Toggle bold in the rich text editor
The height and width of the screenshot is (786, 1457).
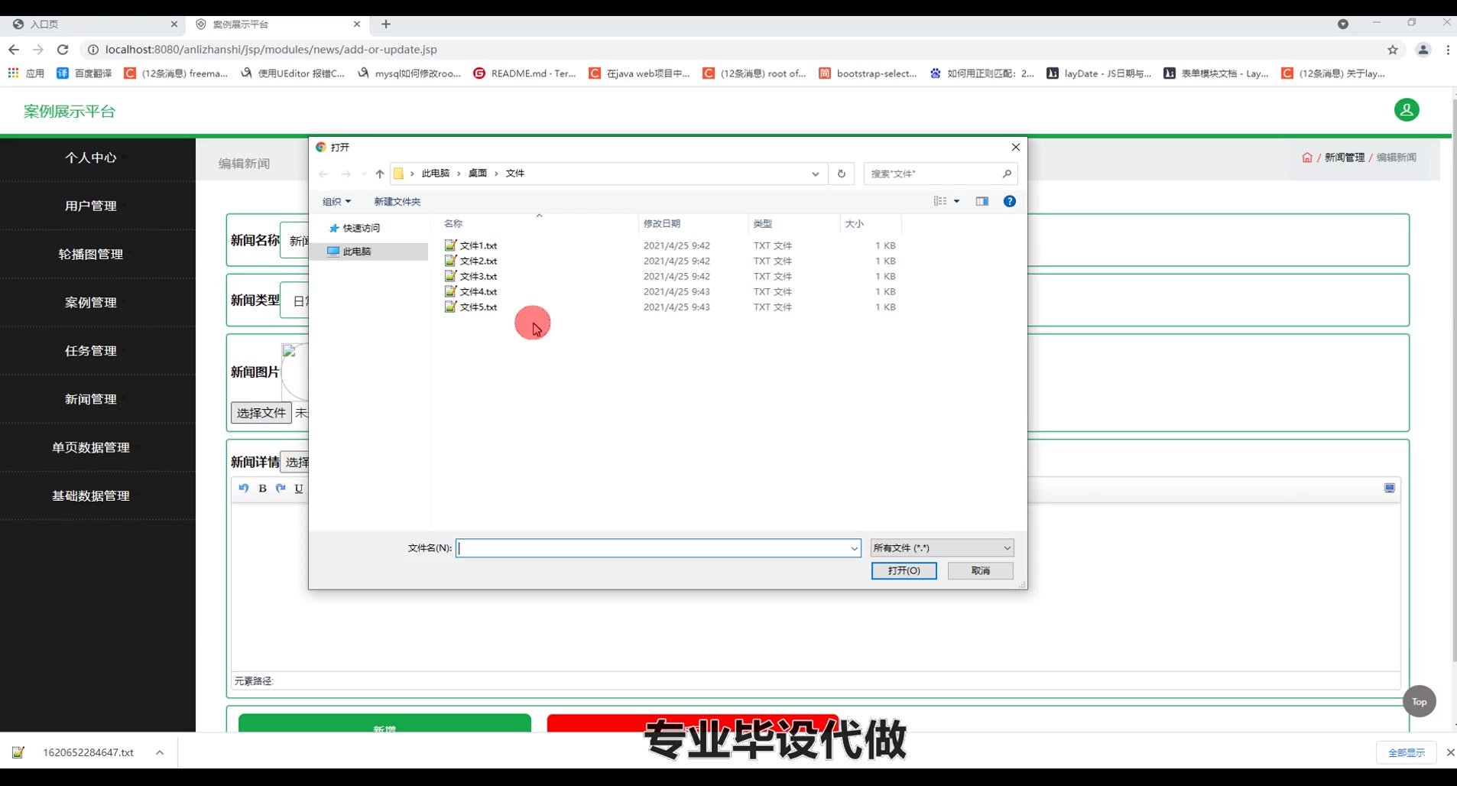(262, 489)
